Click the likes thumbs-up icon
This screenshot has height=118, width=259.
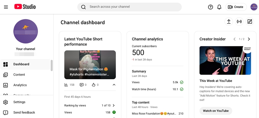pos(94,85)
